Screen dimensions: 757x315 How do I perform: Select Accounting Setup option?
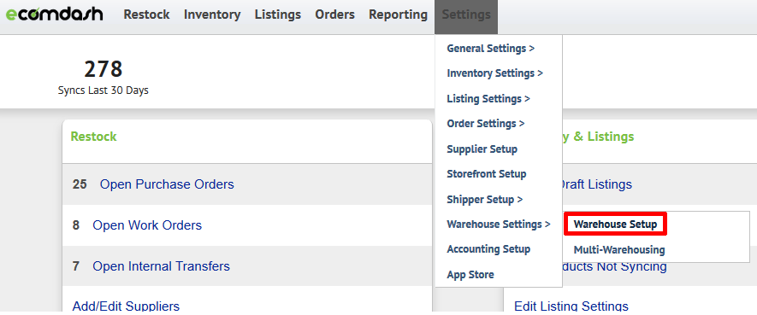(488, 249)
